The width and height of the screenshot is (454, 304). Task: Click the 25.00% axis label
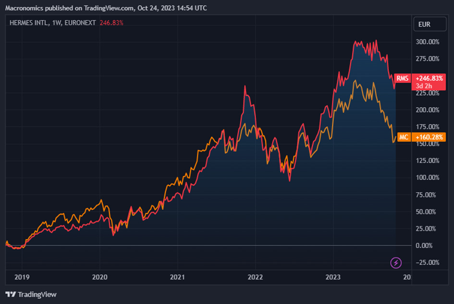tap(426, 228)
